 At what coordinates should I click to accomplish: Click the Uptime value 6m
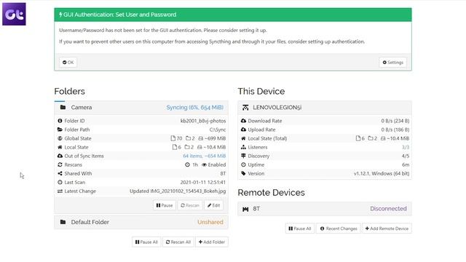click(406, 165)
